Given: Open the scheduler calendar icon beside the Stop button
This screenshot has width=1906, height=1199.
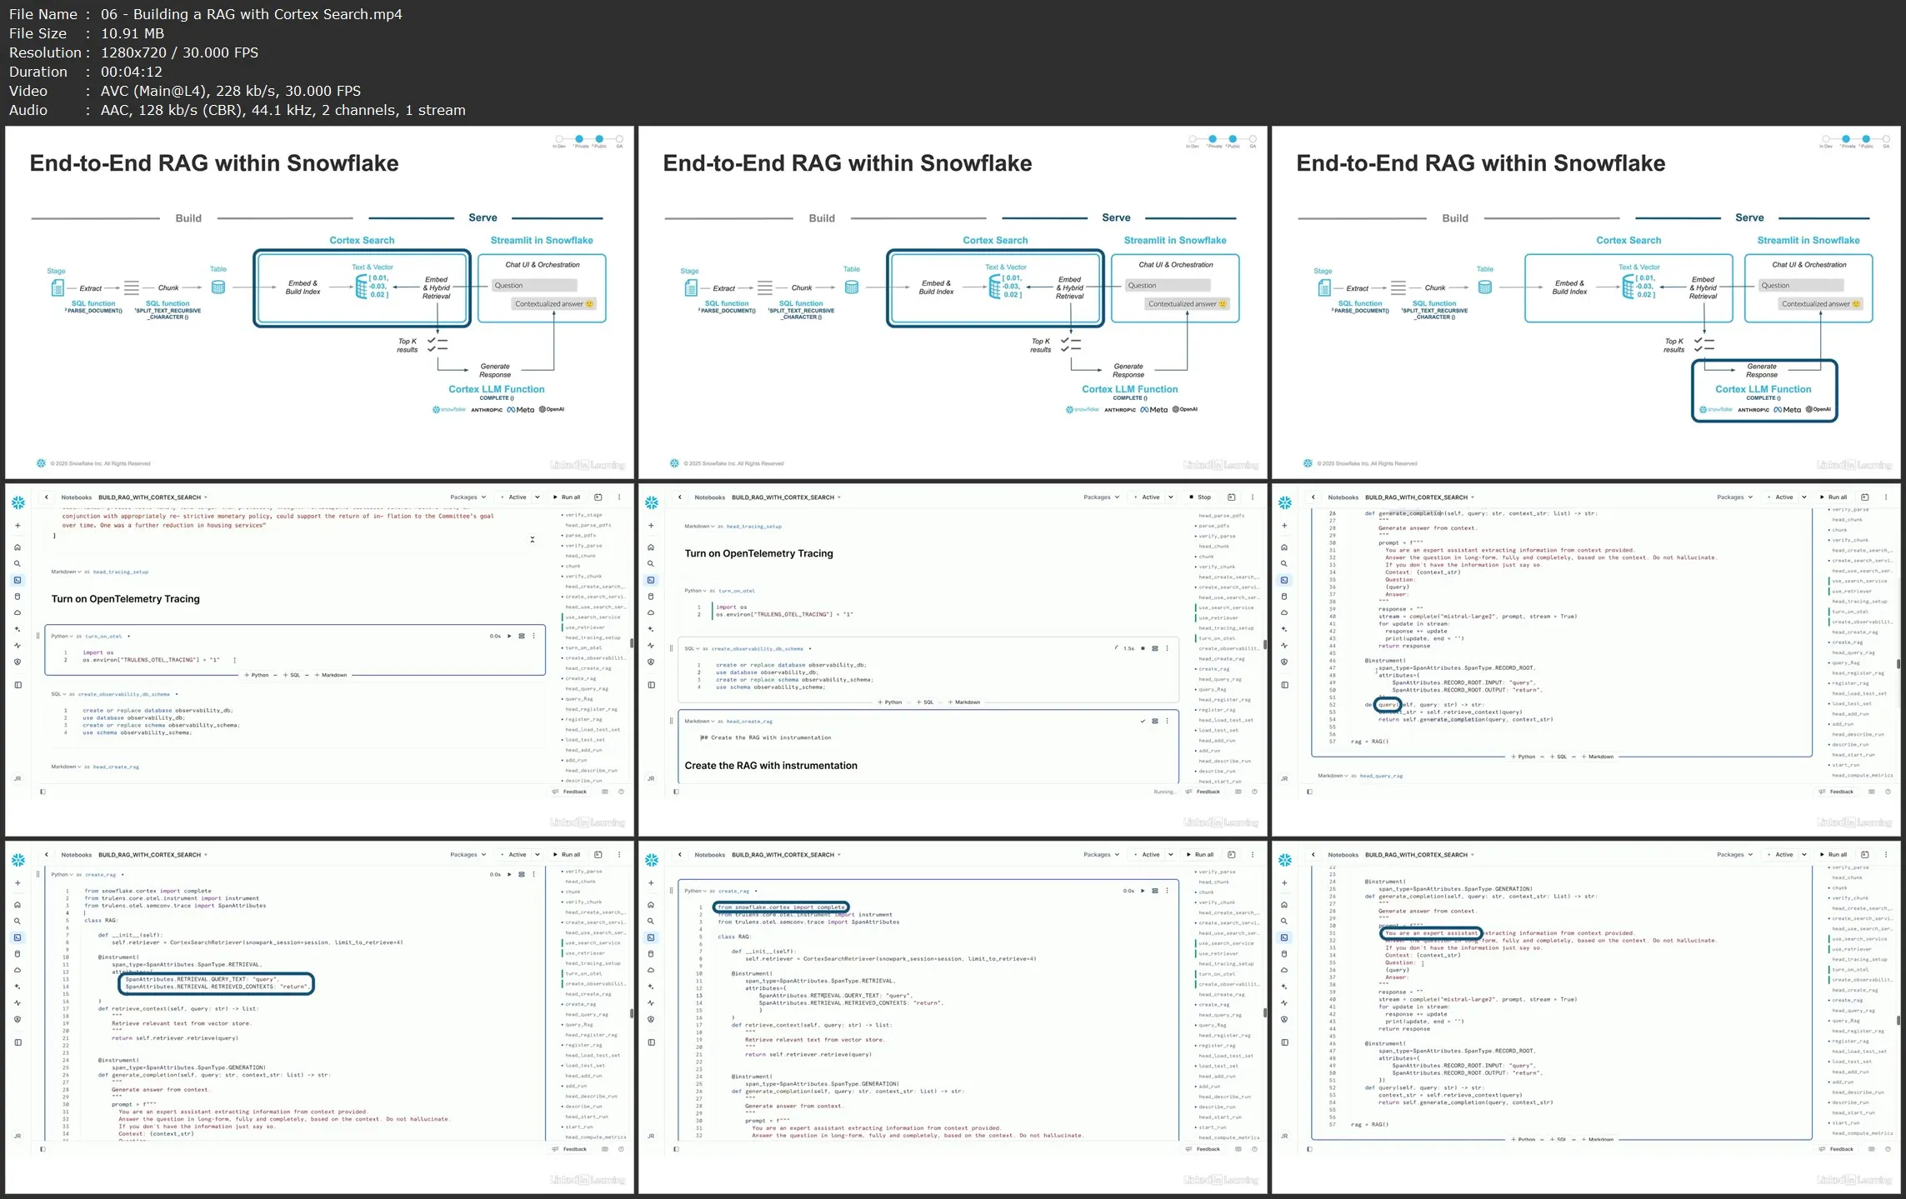Looking at the screenshot, I should (x=1231, y=497).
